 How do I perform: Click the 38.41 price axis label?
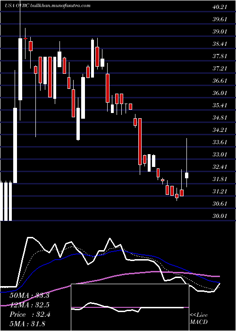pos(220,44)
